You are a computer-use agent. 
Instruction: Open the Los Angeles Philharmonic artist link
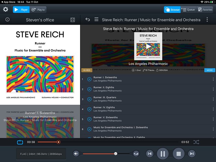click(148, 64)
